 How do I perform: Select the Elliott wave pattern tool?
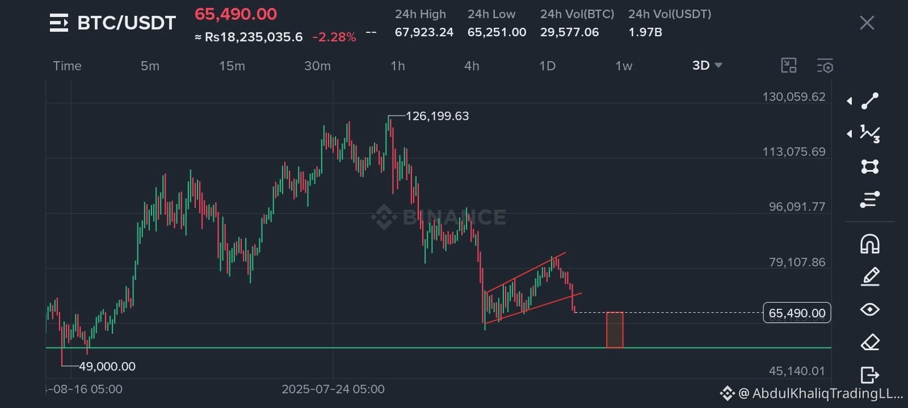click(x=870, y=134)
